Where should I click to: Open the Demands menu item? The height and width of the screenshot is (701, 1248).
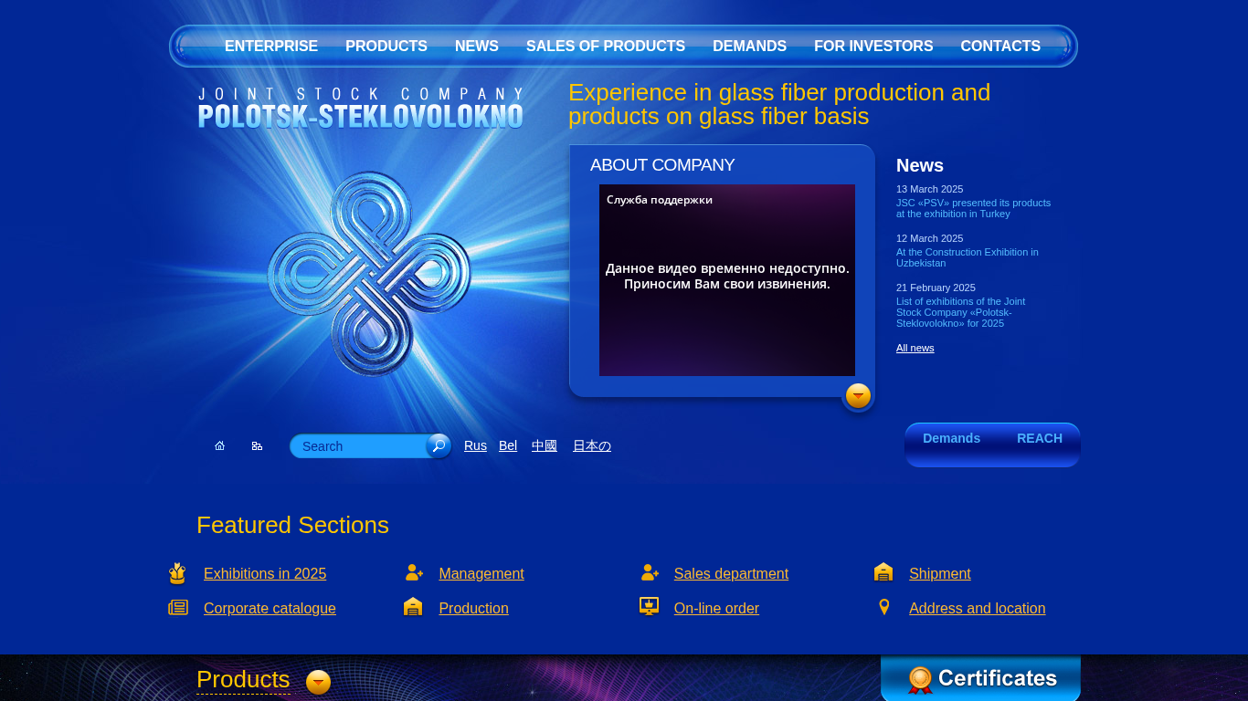pos(749,47)
